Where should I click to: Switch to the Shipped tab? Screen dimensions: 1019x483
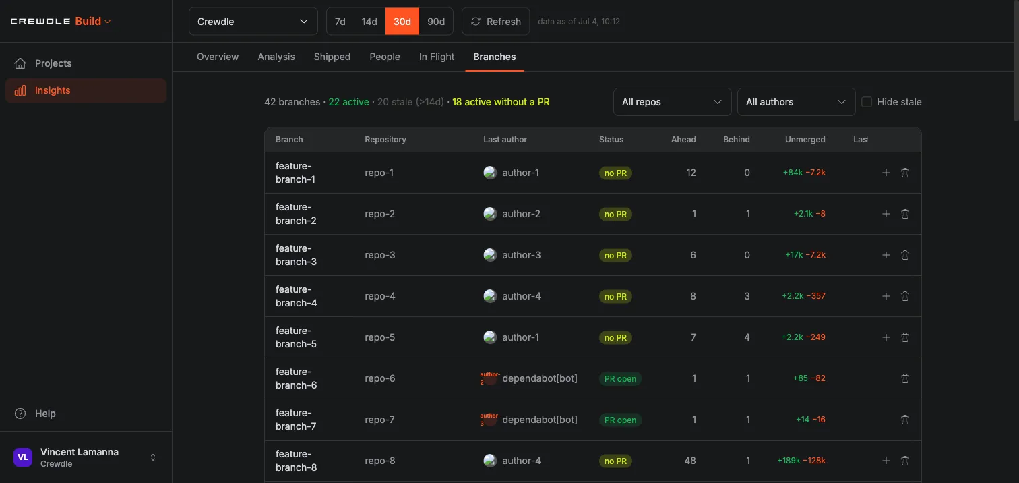click(x=332, y=57)
